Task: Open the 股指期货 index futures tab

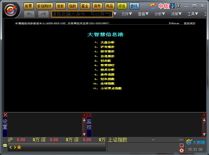Action: (45, 6)
